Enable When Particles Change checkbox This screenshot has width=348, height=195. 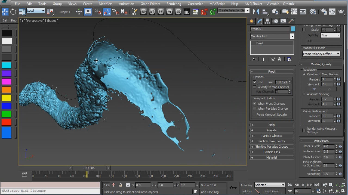[x=254, y=109]
